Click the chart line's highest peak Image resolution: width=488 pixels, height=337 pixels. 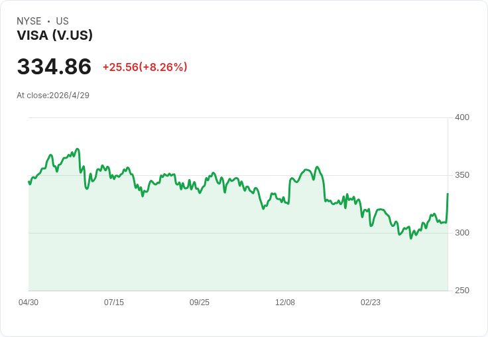[78, 149]
